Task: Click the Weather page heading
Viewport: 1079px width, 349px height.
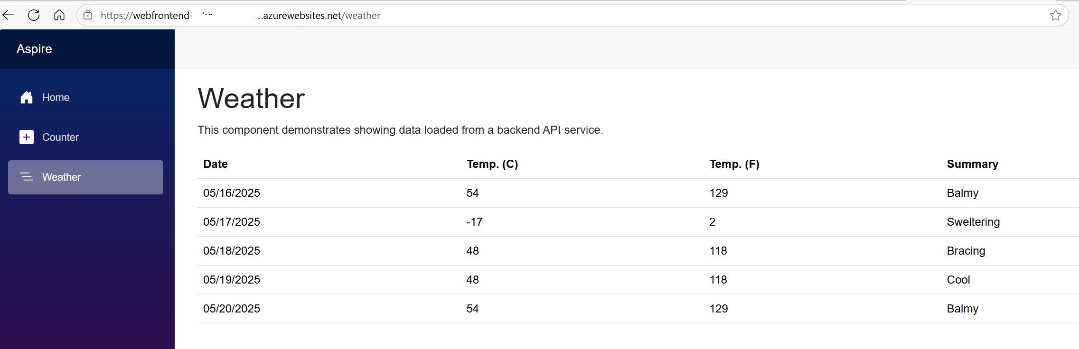Action: [251, 99]
